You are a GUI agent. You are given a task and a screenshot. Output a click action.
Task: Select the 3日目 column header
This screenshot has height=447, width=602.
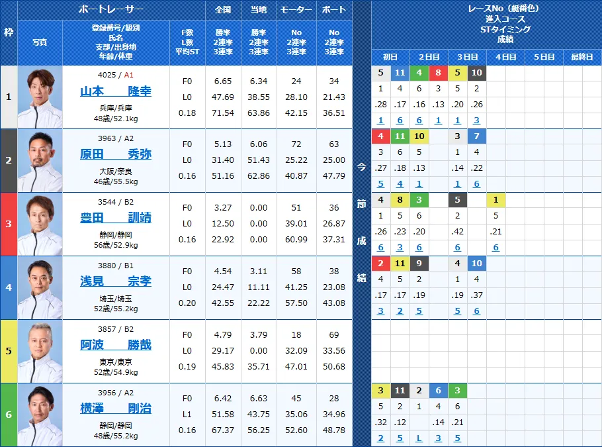point(467,57)
